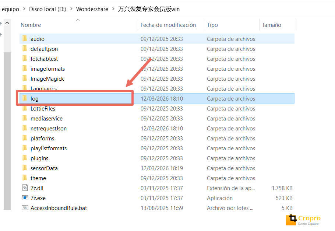
Task: Click the 7z.dll size 1.758 KB
Action: pyautogui.click(x=282, y=188)
